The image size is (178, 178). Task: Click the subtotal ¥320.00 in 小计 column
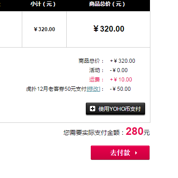click(x=44, y=29)
